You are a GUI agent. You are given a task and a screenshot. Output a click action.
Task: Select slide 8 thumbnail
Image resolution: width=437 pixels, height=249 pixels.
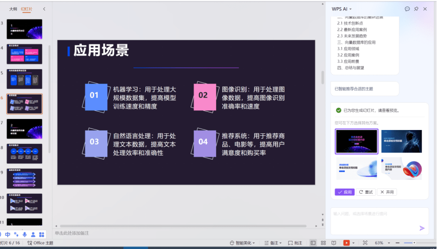(x=25, y=154)
